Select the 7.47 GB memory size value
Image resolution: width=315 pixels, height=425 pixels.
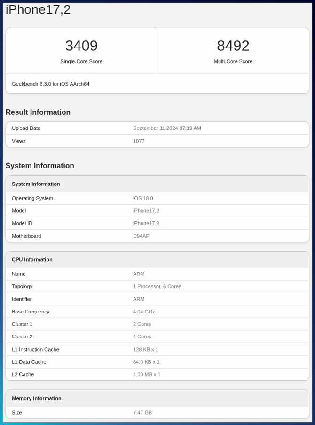[x=142, y=413]
